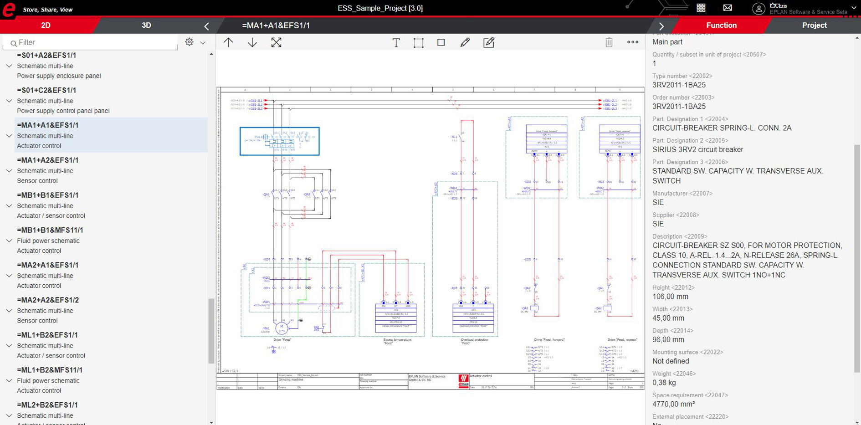This screenshot has width=861, height=425.
Task: Click the fit-to-window zoom icon
Action: coord(276,42)
